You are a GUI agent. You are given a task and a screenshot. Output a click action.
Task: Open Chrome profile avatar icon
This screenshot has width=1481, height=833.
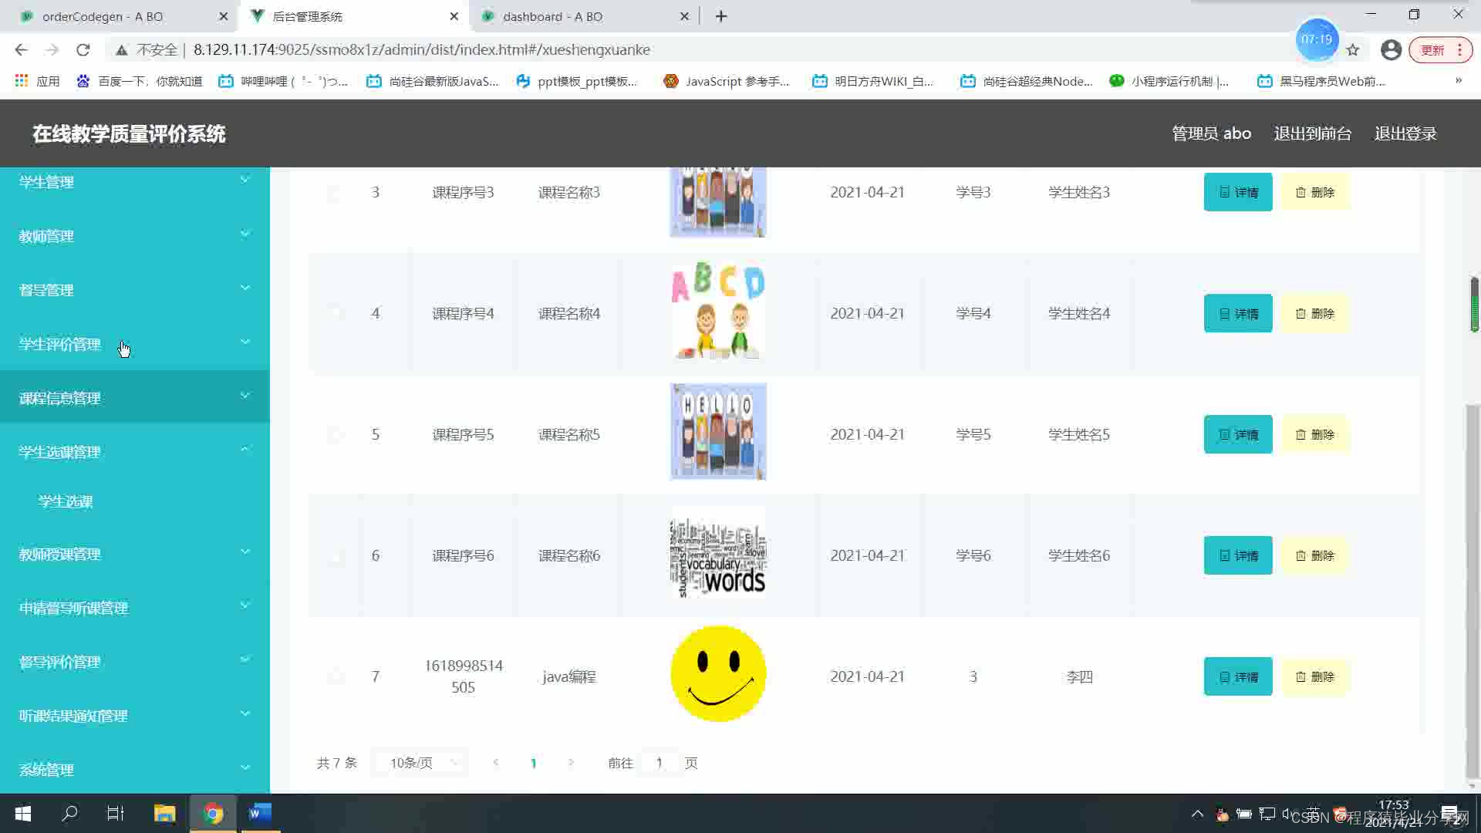1391,50
